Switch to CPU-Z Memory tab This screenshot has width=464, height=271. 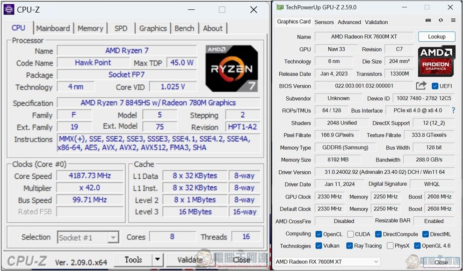click(90, 29)
